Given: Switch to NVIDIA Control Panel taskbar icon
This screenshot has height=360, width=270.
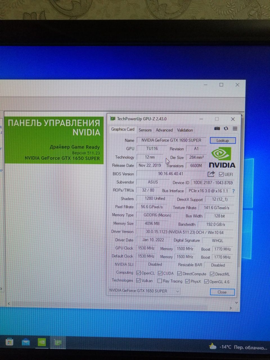Looking at the screenshot, I should [x=42, y=342].
